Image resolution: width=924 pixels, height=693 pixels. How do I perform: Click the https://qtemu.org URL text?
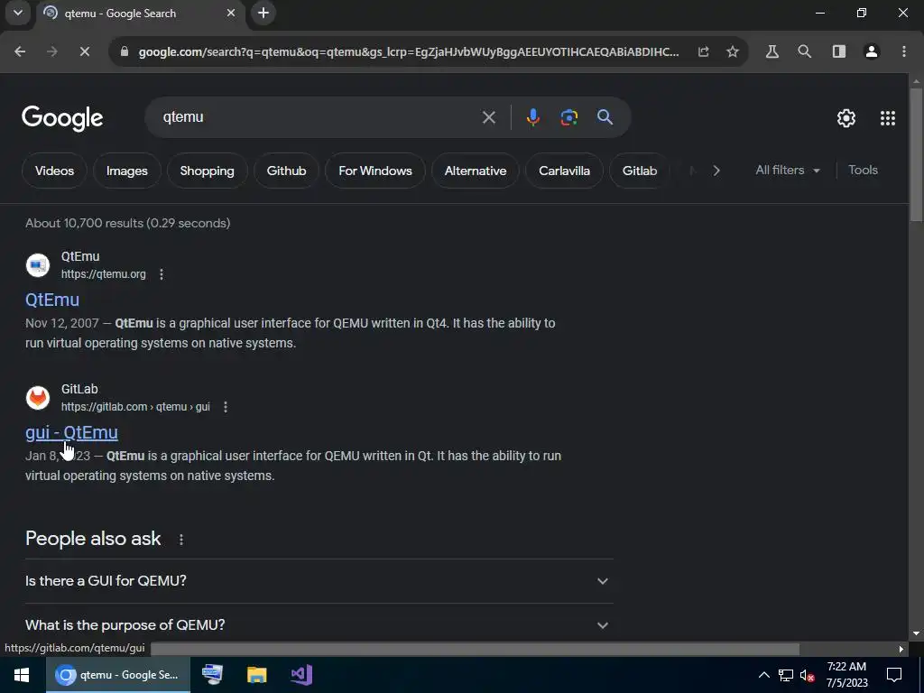coord(103,274)
